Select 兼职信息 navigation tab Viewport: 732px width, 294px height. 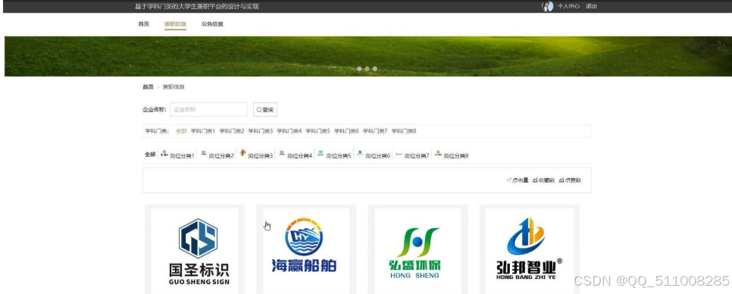point(175,23)
